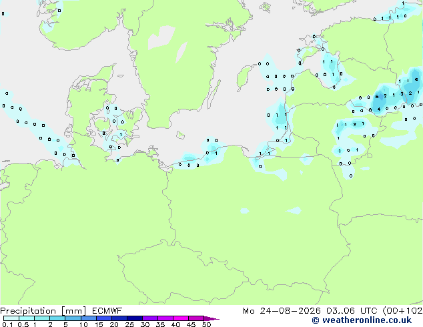This screenshot has width=423, height=327.
Task: Click the legend label "35"
Action: (160, 324)
